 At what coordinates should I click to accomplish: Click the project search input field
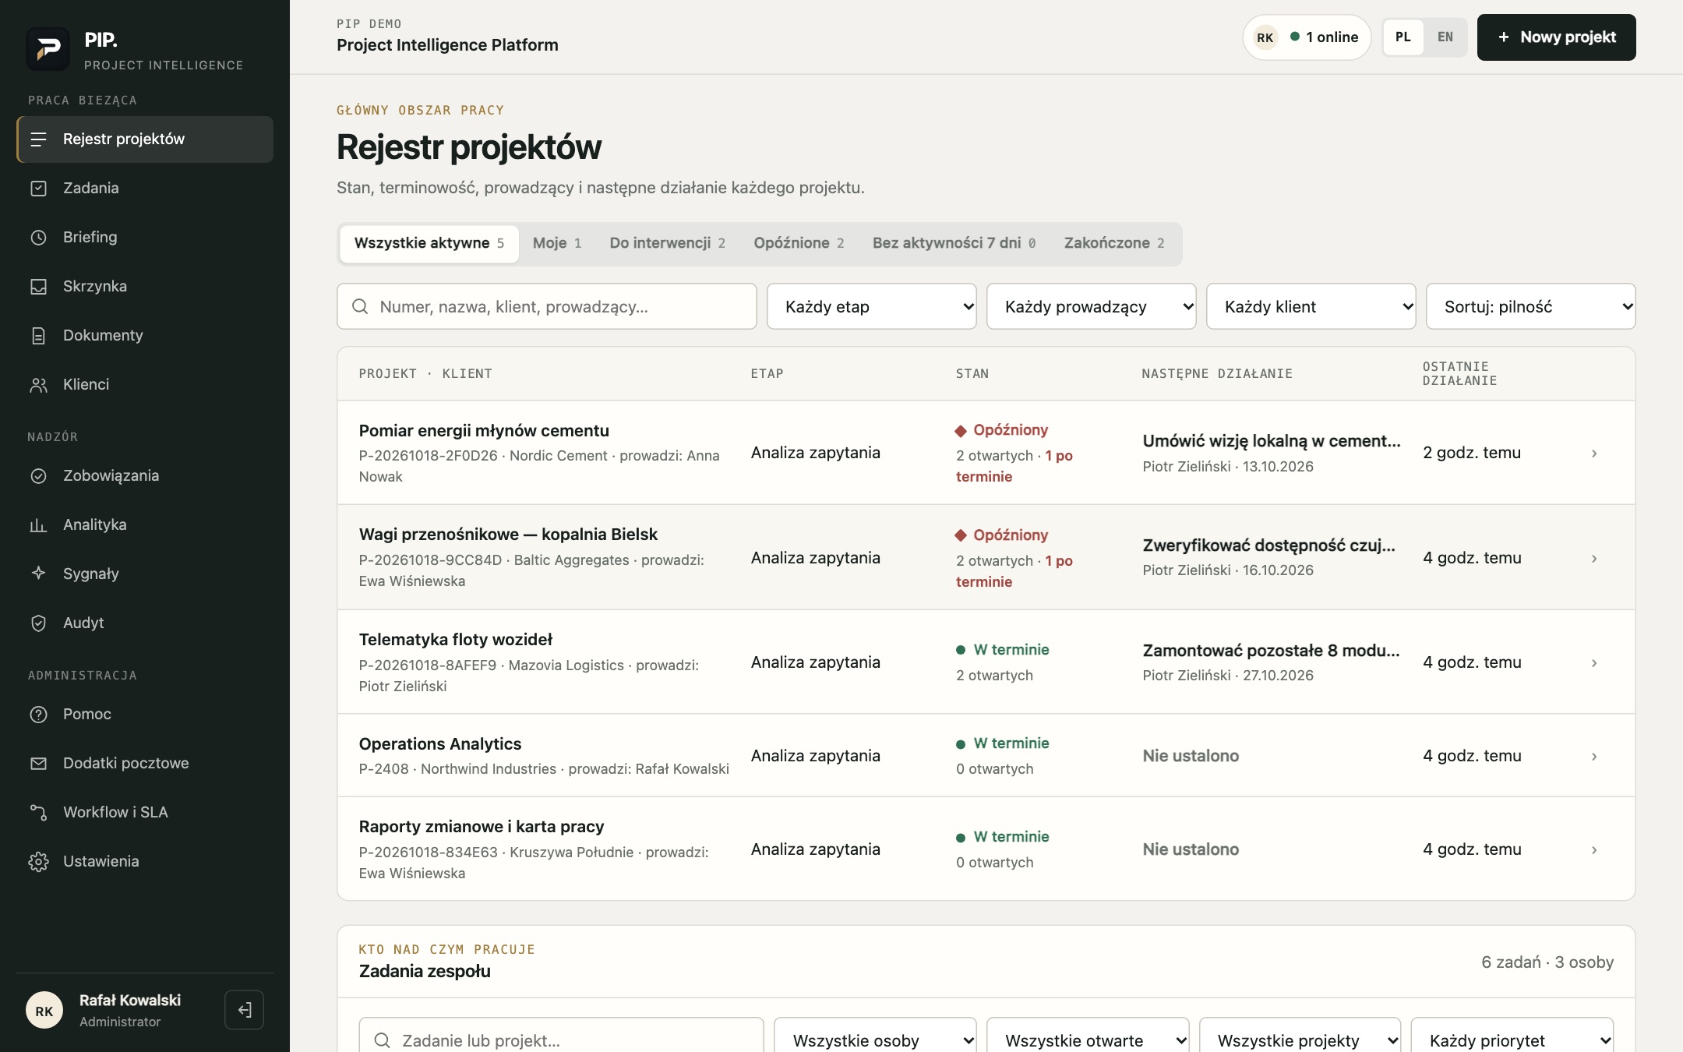[547, 306]
